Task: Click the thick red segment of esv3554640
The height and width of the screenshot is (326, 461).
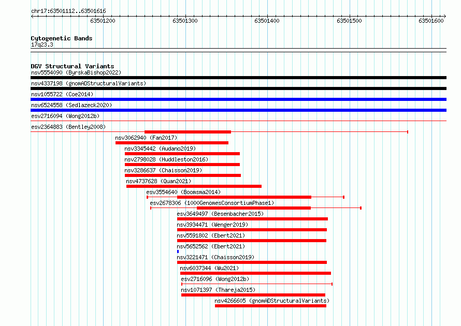Action: (244, 197)
